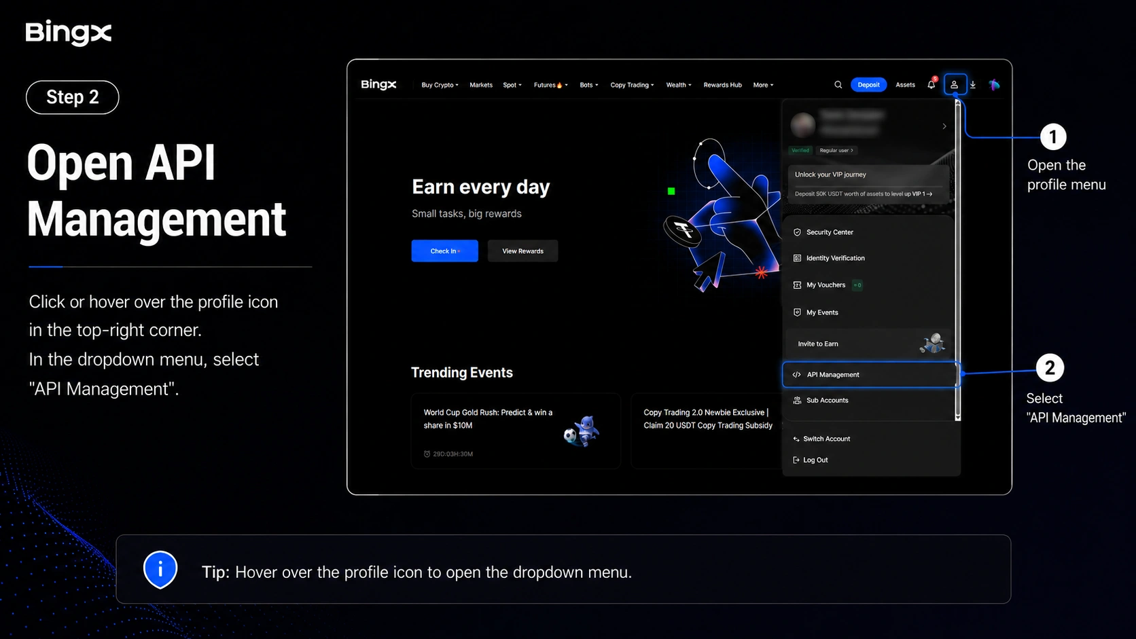Click the download app icon

(973, 85)
